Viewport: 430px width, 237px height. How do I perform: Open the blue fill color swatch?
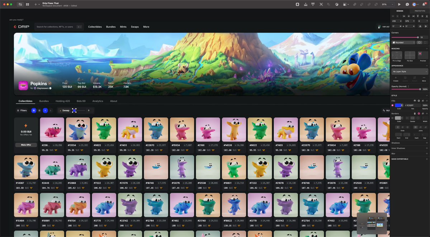coord(398,105)
